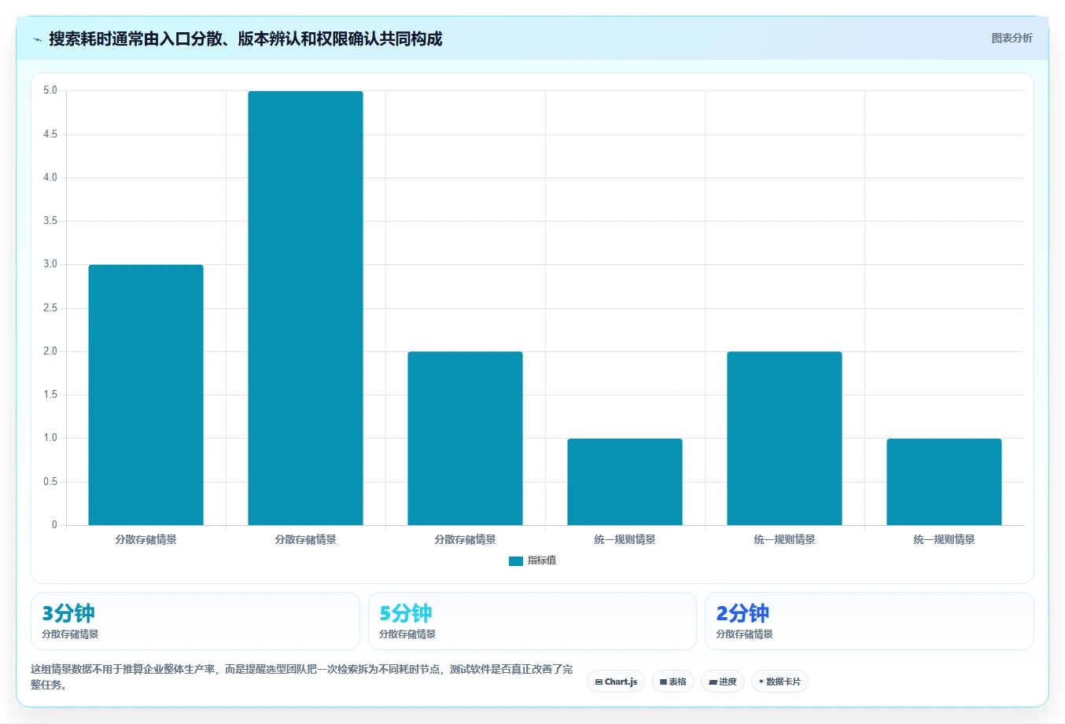This screenshot has height=724, width=1065.
Task: Click the tallest bar reaching 5.0
Action: (305, 308)
